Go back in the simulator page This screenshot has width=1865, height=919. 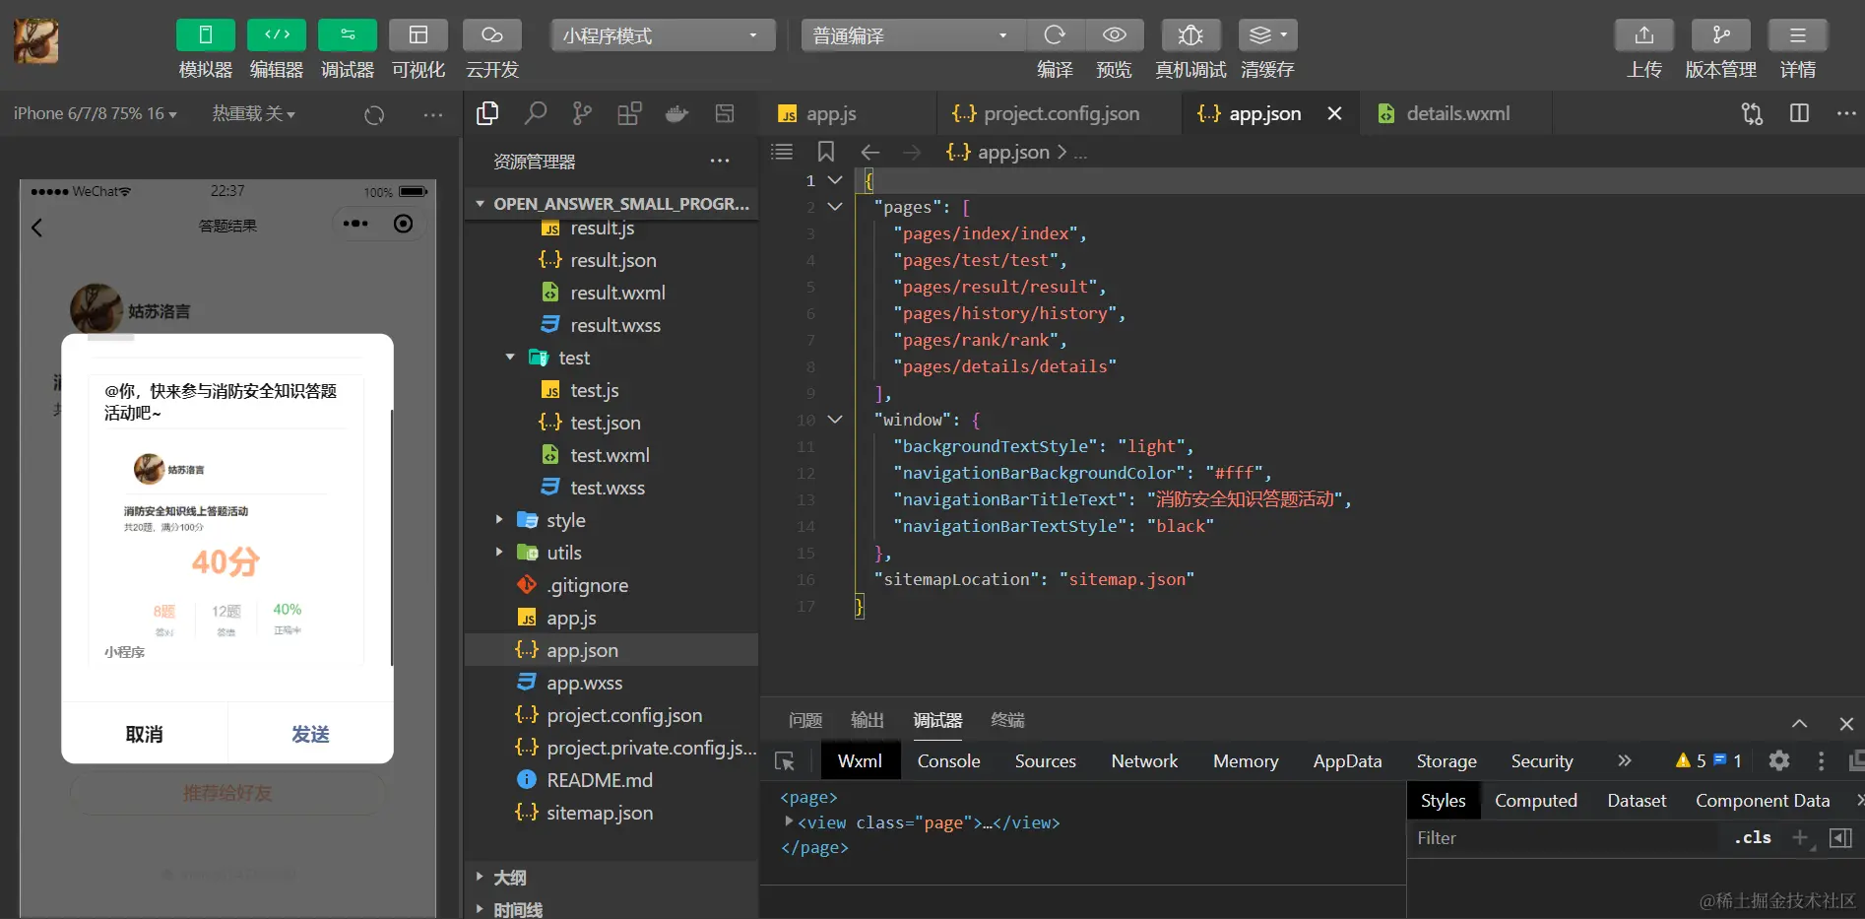pos(37,228)
